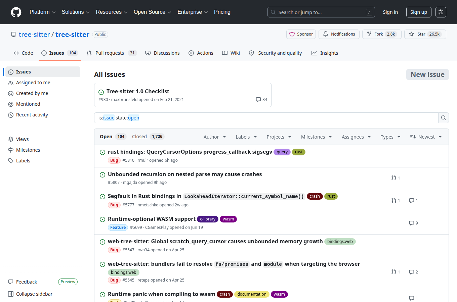The image size is (457, 302).
Task: Expand the Solutions menu
Action: [76, 12]
